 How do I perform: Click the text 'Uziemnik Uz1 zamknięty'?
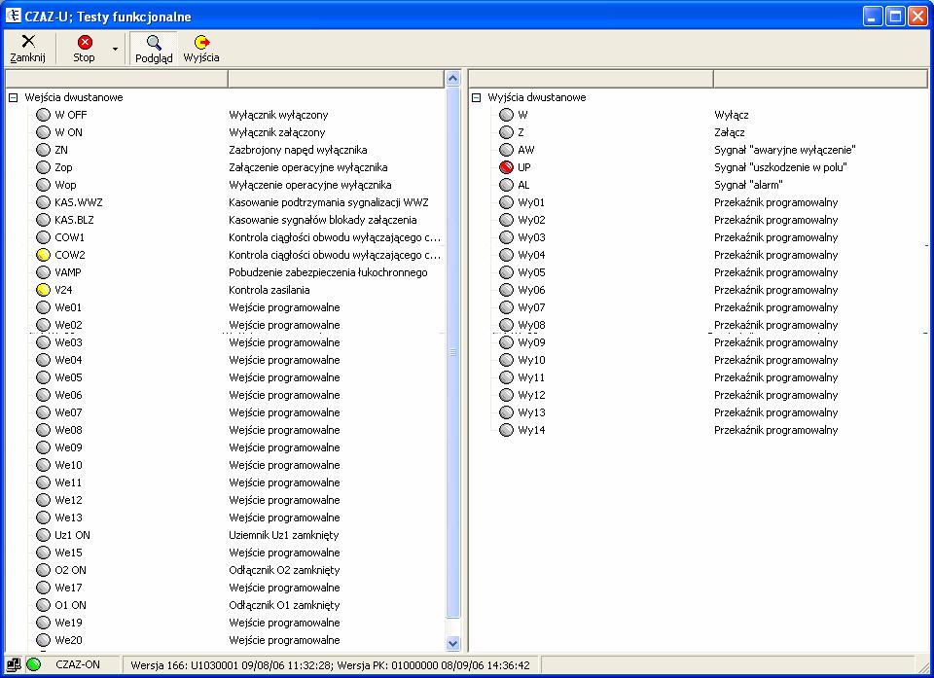tap(283, 535)
